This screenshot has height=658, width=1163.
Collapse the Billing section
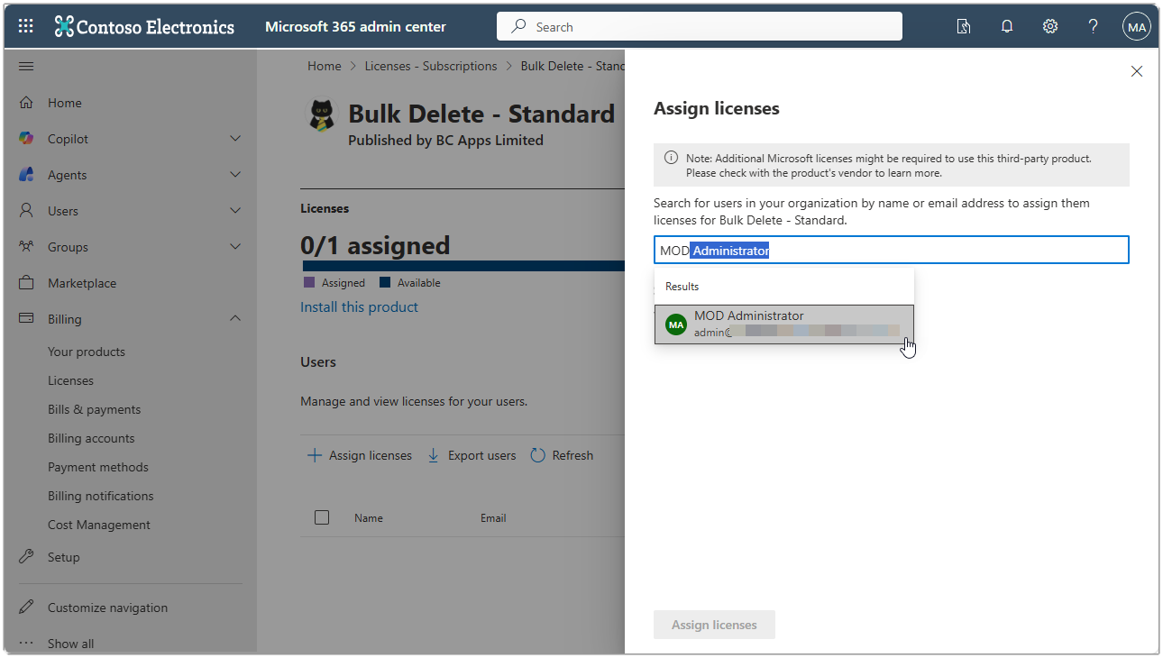point(234,318)
